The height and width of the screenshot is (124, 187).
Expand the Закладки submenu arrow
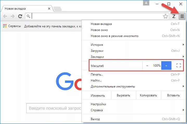coord(183,57)
